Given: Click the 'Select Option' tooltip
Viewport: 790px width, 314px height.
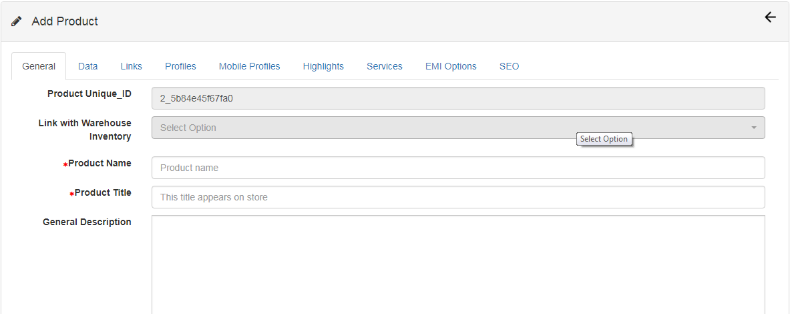Looking at the screenshot, I should pyautogui.click(x=604, y=139).
